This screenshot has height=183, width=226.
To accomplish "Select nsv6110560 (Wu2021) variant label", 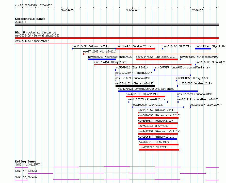I will pos(176,46).
